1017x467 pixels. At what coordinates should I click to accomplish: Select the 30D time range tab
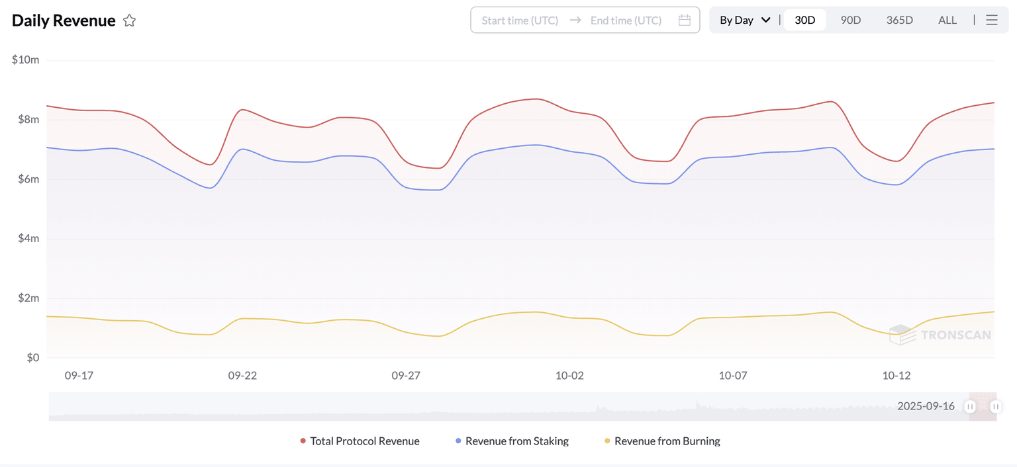pos(804,20)
